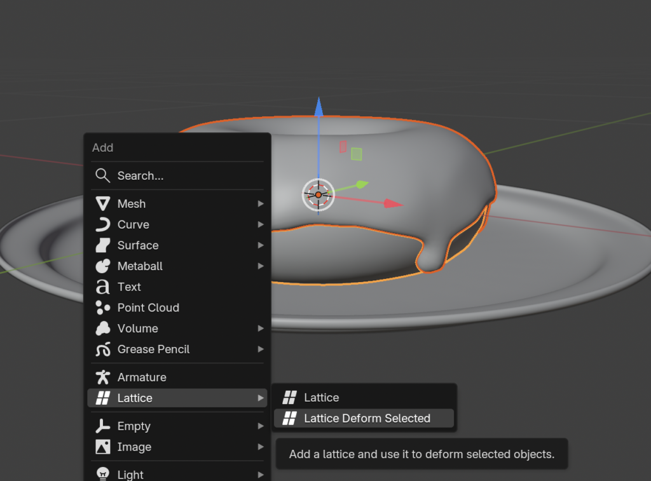Click the Armature figure icon
The height and width of the screenshot is (481, 651).
[102, 377]
